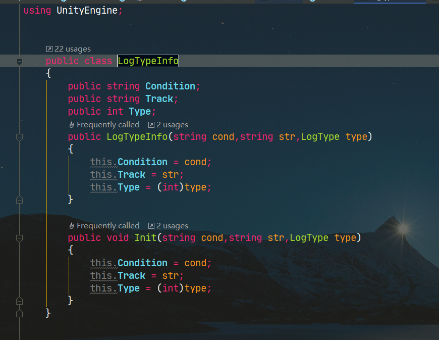439x340 pixels.
Task: Select the Condition field declaration name
Action: pos(170,86)
